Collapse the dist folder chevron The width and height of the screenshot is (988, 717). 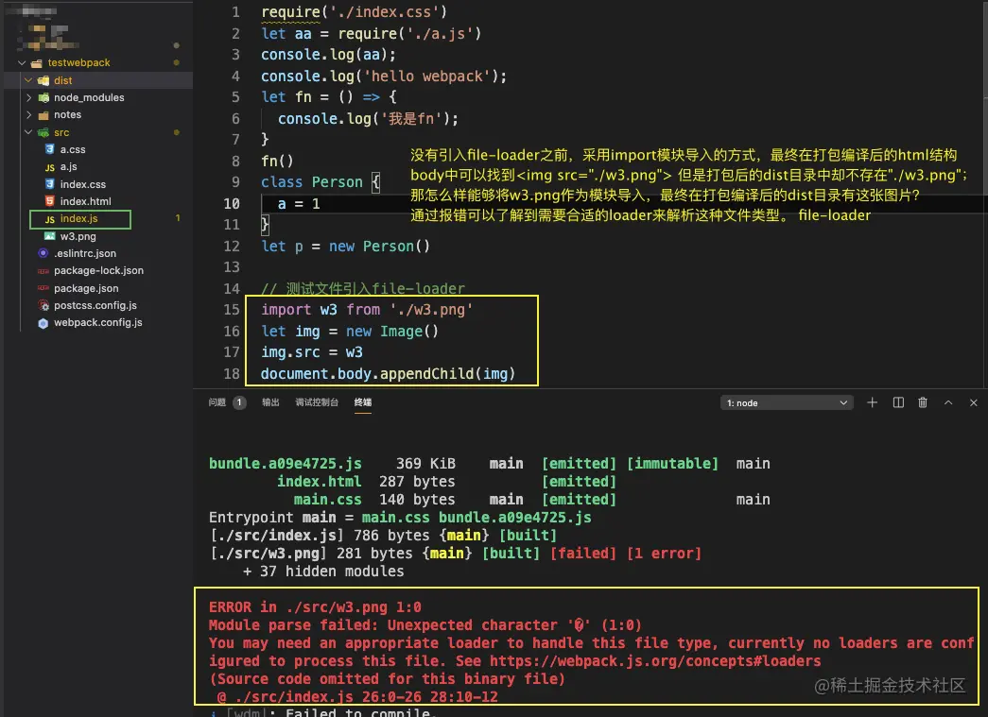click(x=28, y=80)
